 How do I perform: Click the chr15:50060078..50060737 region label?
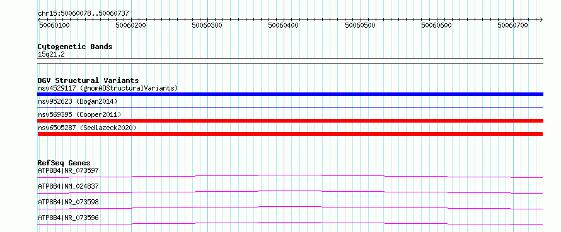[83, 14]
